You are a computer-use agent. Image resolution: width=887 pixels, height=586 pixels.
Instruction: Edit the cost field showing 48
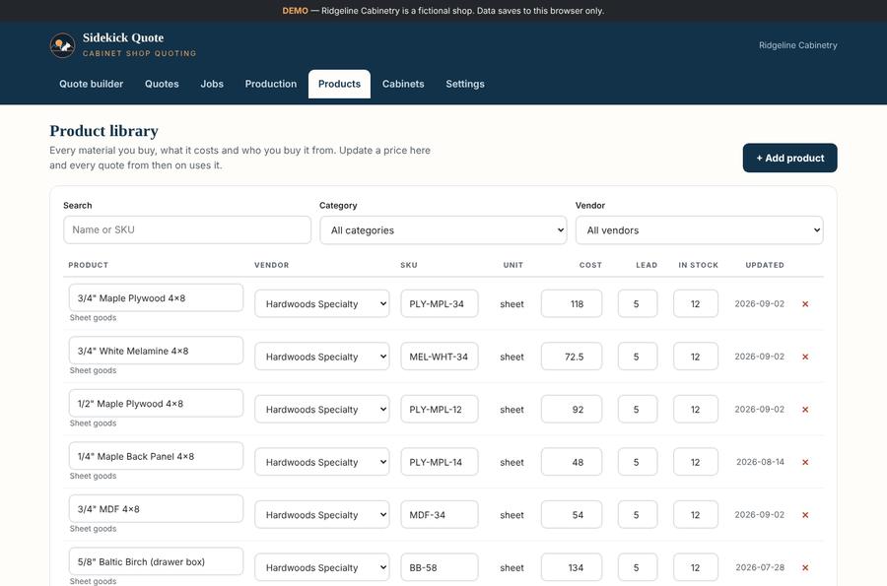[x=572, y=462]
